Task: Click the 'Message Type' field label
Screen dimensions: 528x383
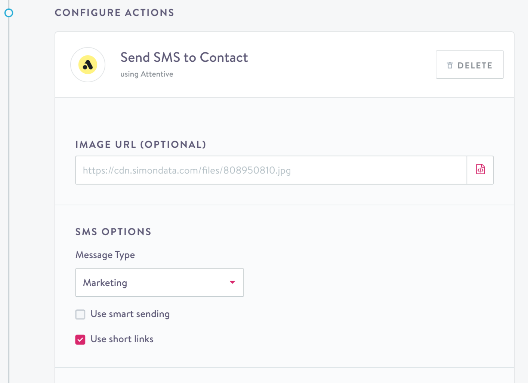Action: pyautogui.click(x=105, y=255)
